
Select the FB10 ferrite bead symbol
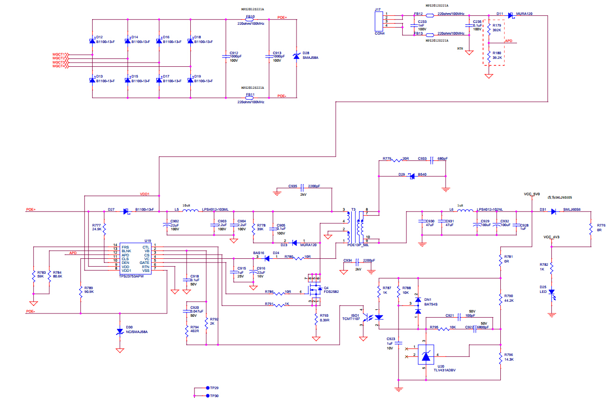(249, 19)
